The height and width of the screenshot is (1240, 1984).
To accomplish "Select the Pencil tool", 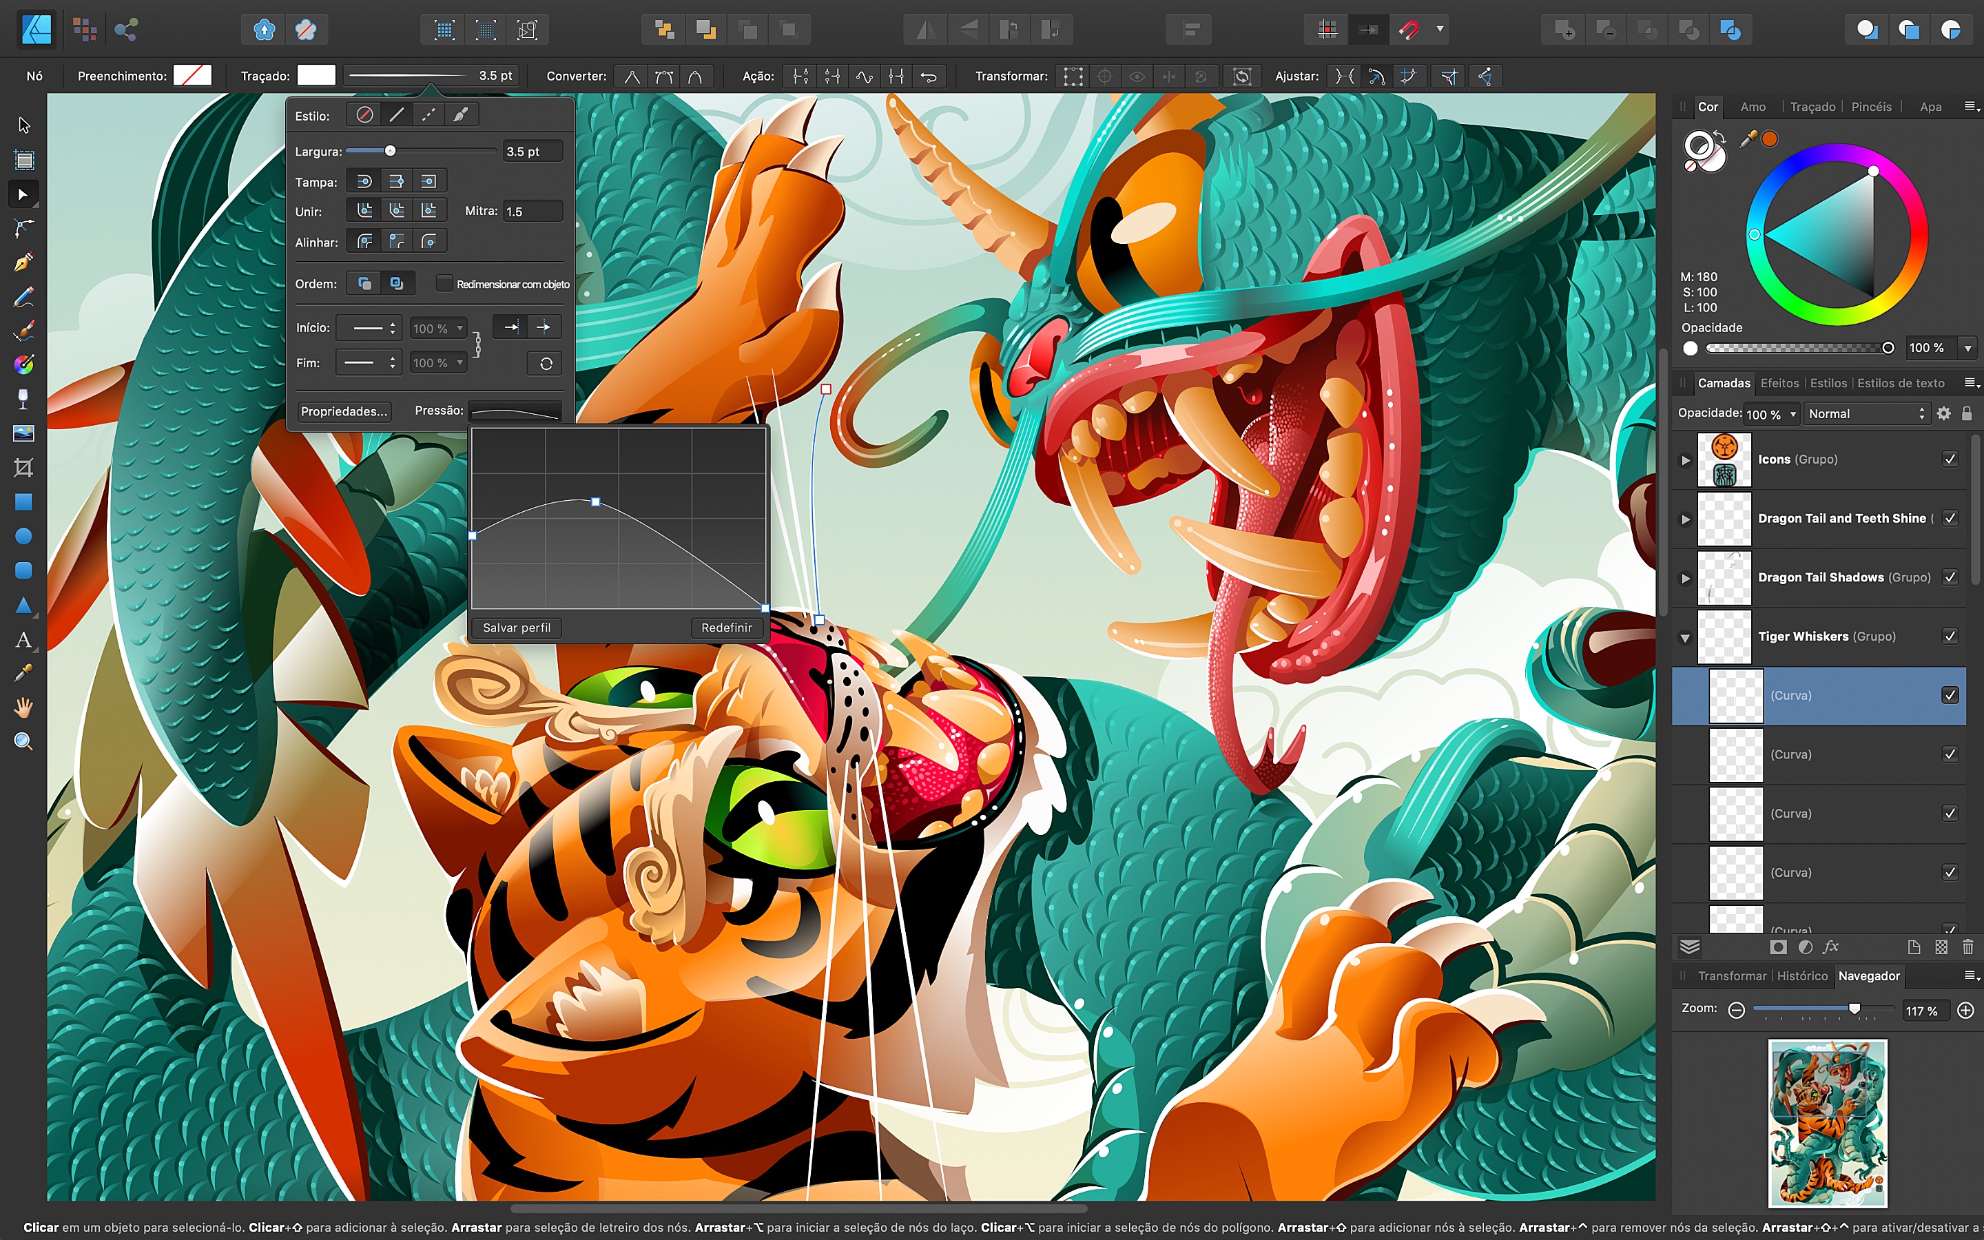I will coord(24,297).
